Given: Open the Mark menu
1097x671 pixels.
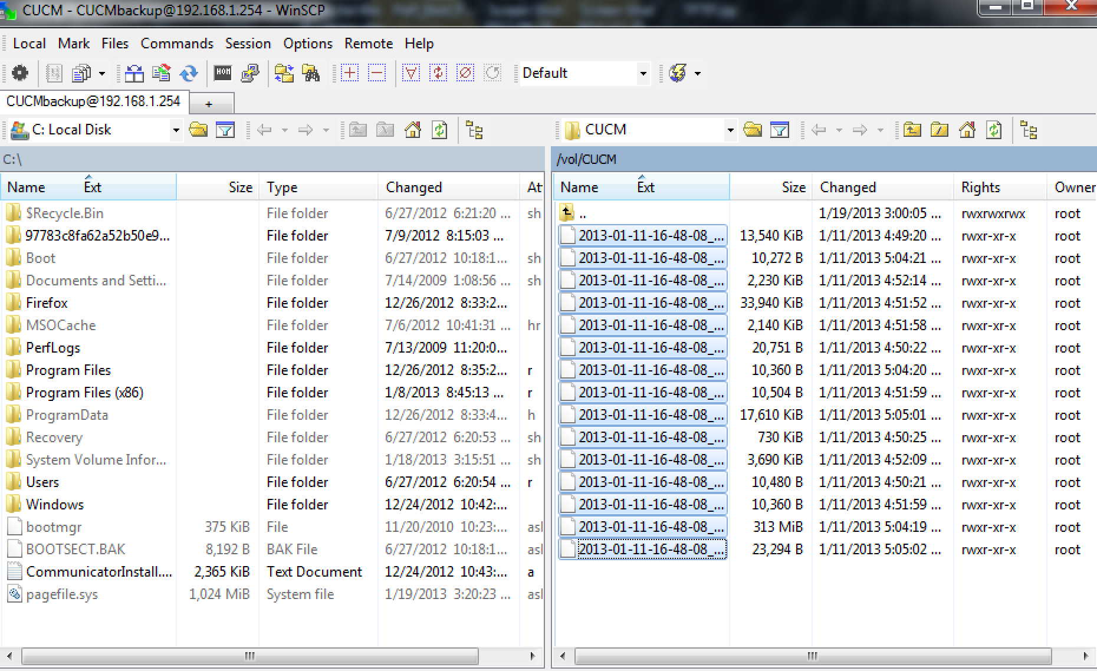Looking at the screenshot, I should (x=74, y=44).
